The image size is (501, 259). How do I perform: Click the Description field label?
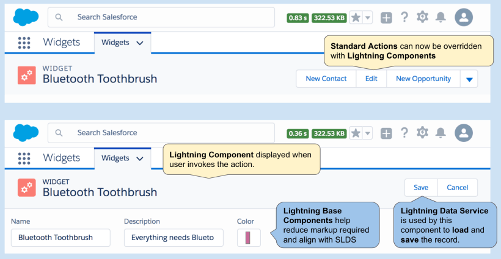142,221
